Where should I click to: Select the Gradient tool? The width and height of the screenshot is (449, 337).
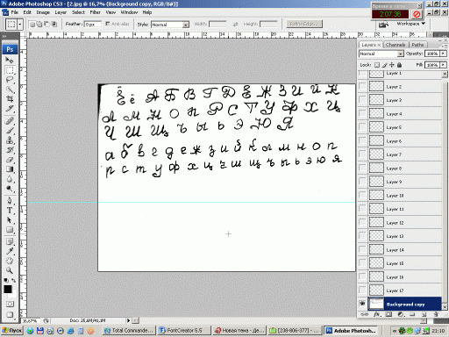tap(10, 169)
